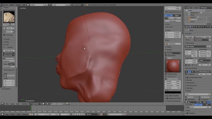Open the Render Presets dropdown
The image size is (212, 119).
pos(196,46)
